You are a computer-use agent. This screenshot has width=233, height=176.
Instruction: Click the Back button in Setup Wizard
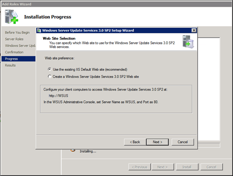tap(135, 142)
